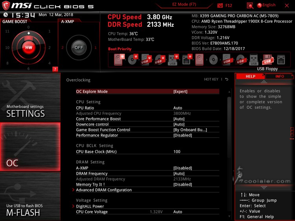Click the MSI dragon shield logo
295x221 pixels.
6,5
